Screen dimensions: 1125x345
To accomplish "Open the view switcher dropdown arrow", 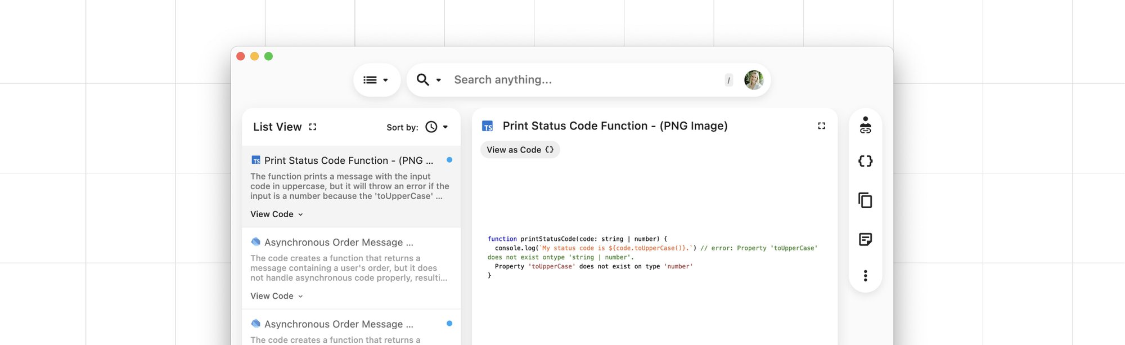I will click(x=385, y=80).
